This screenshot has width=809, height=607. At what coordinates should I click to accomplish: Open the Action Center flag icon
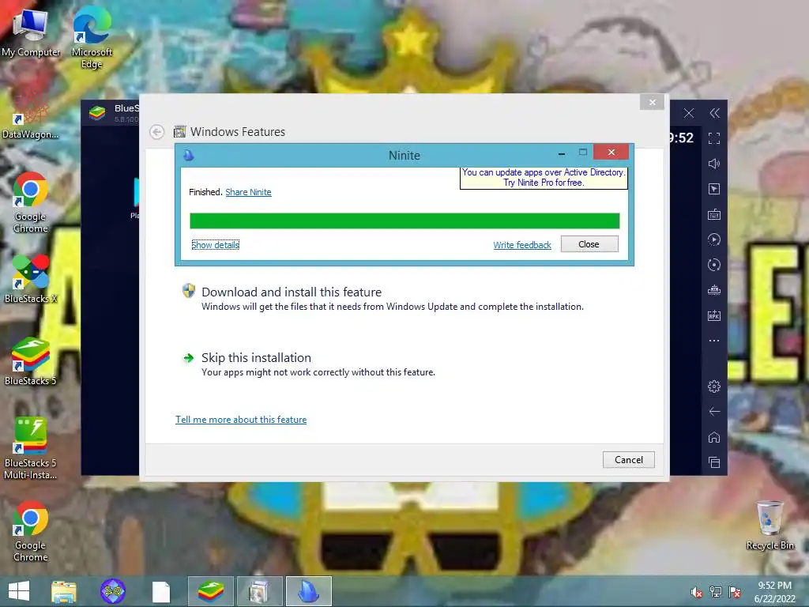735,592
